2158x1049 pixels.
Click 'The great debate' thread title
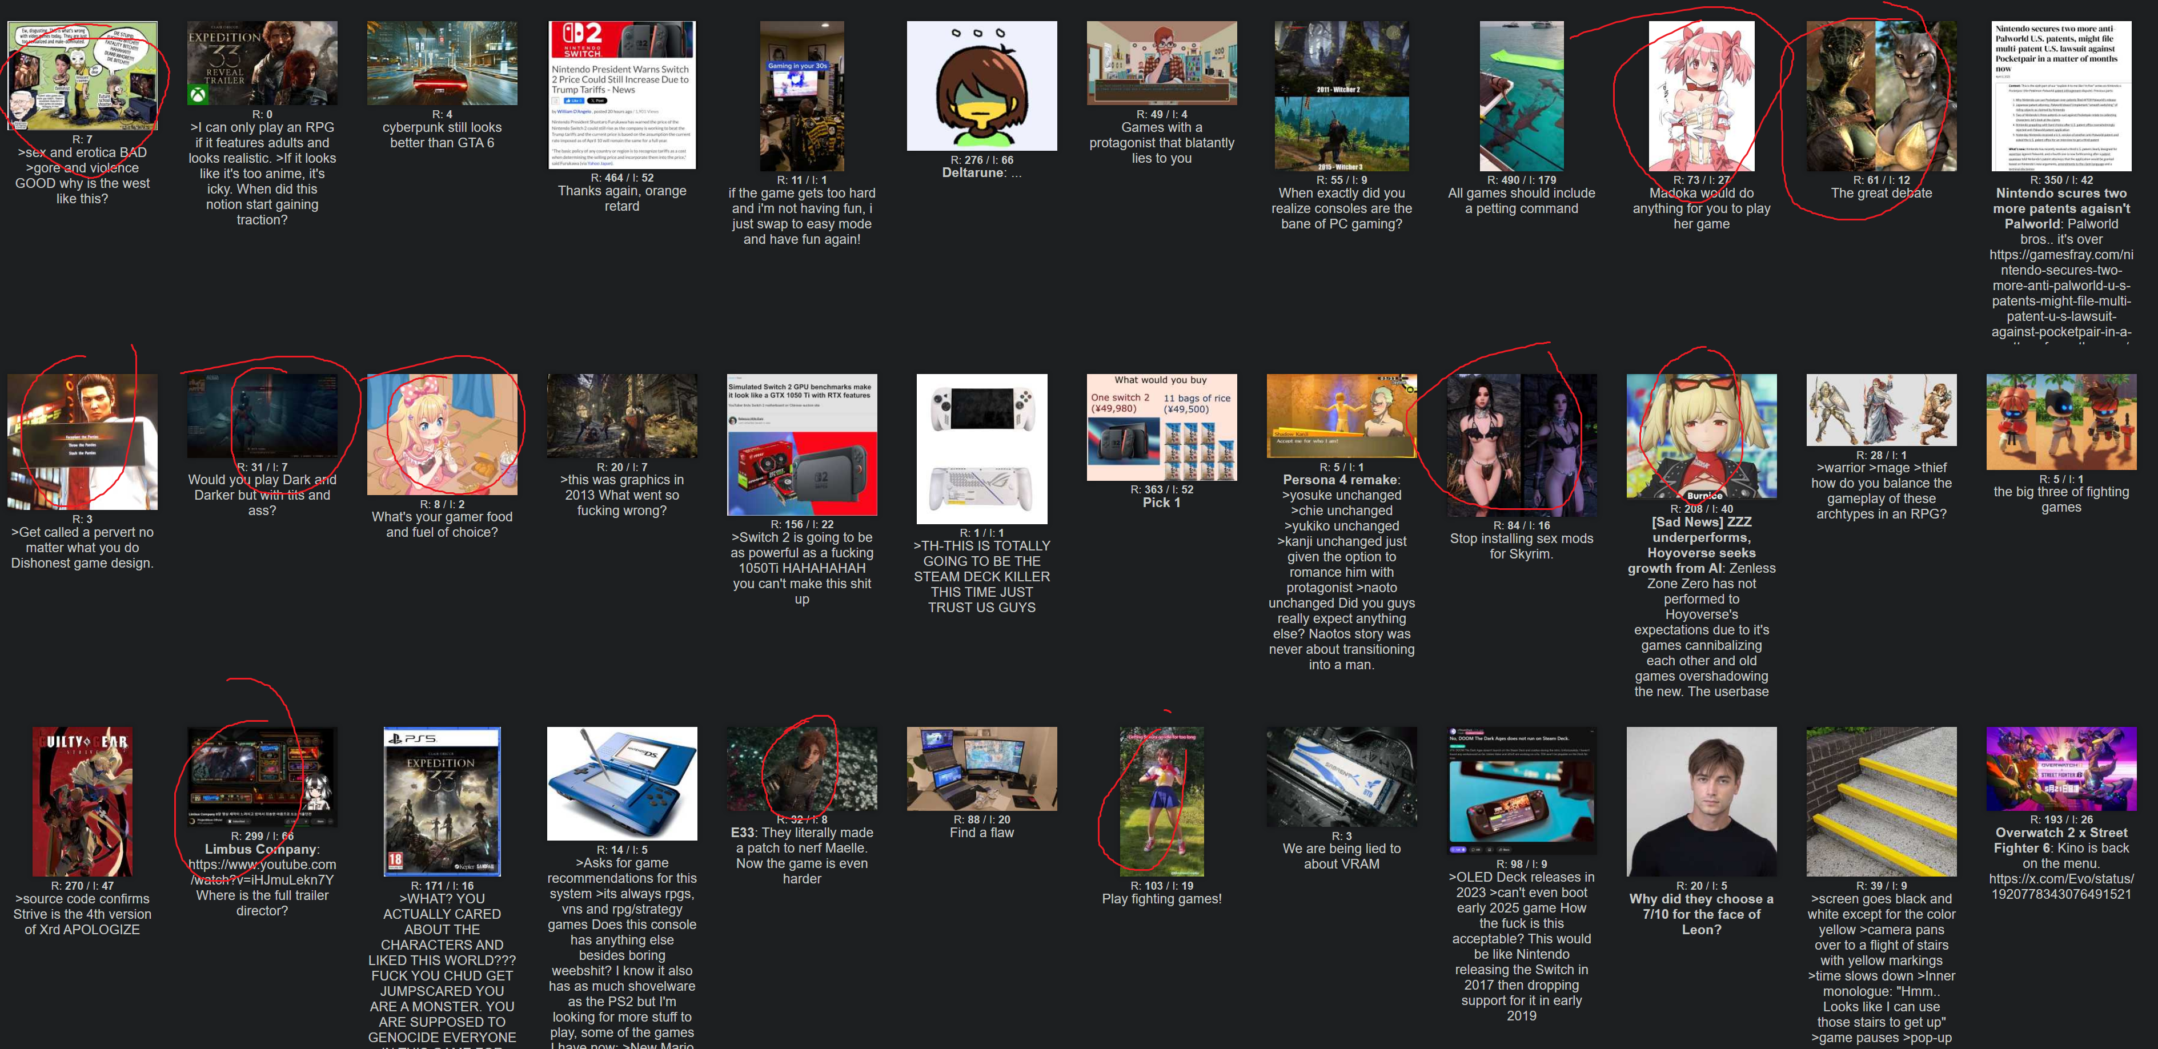tap(1882, 194)
